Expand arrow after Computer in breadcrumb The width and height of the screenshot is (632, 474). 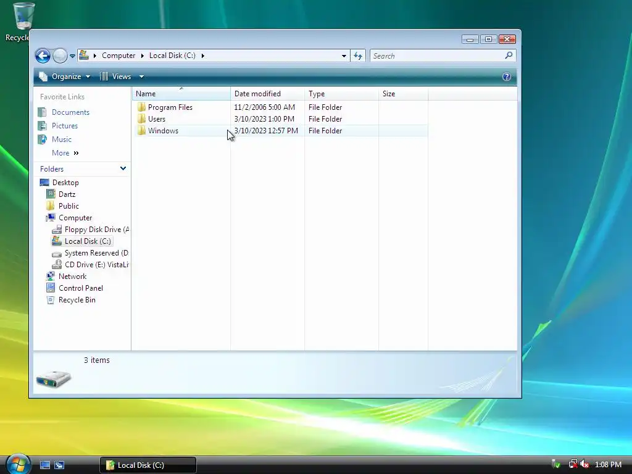pyautogui.click(x=143, y=56)
